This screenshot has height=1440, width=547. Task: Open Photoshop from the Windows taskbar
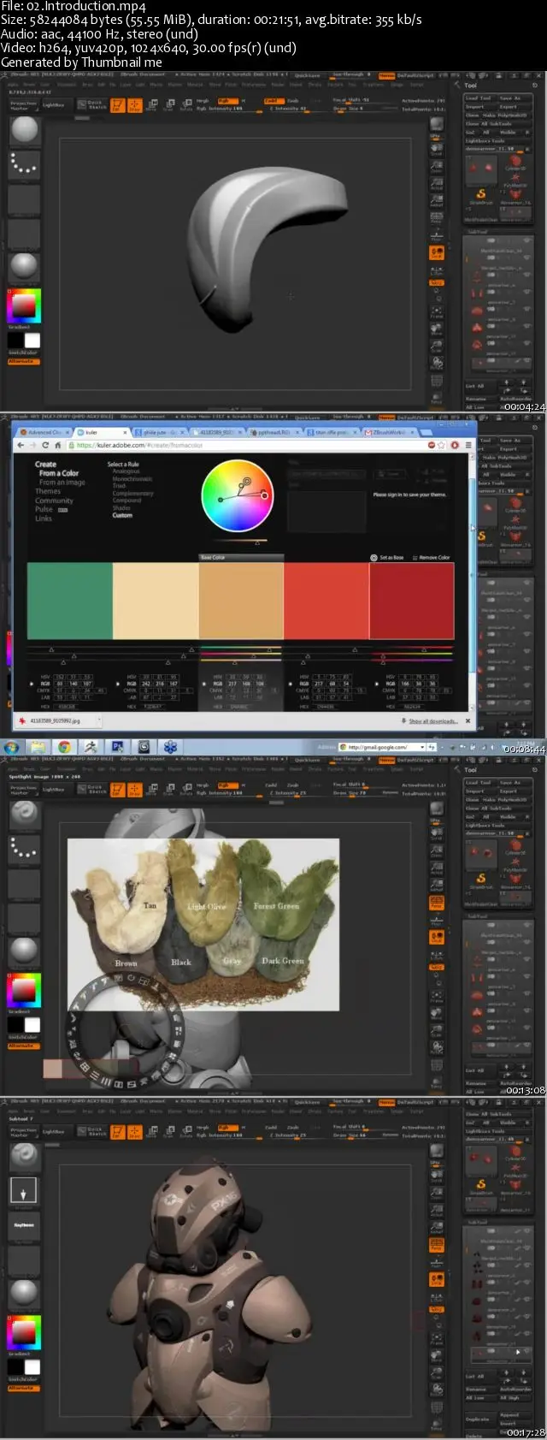click(117, 747)
